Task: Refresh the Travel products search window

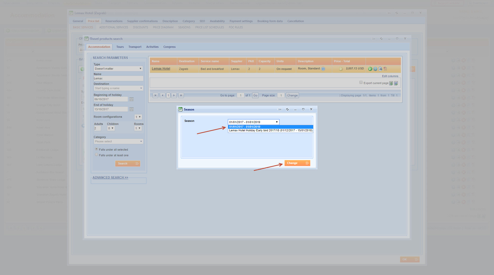Action: [381, 39]
